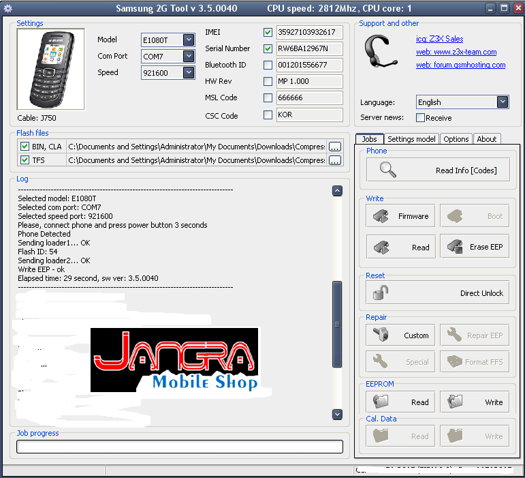Click the Job progress bar
Screen dimensions: 525x478
[180, 447]
